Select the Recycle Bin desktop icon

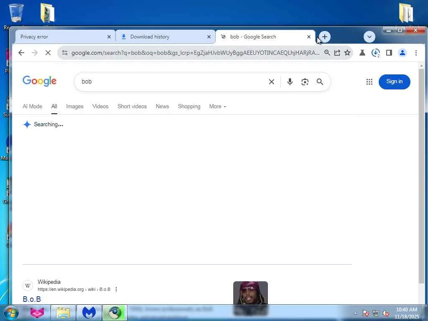coord(16,13)
